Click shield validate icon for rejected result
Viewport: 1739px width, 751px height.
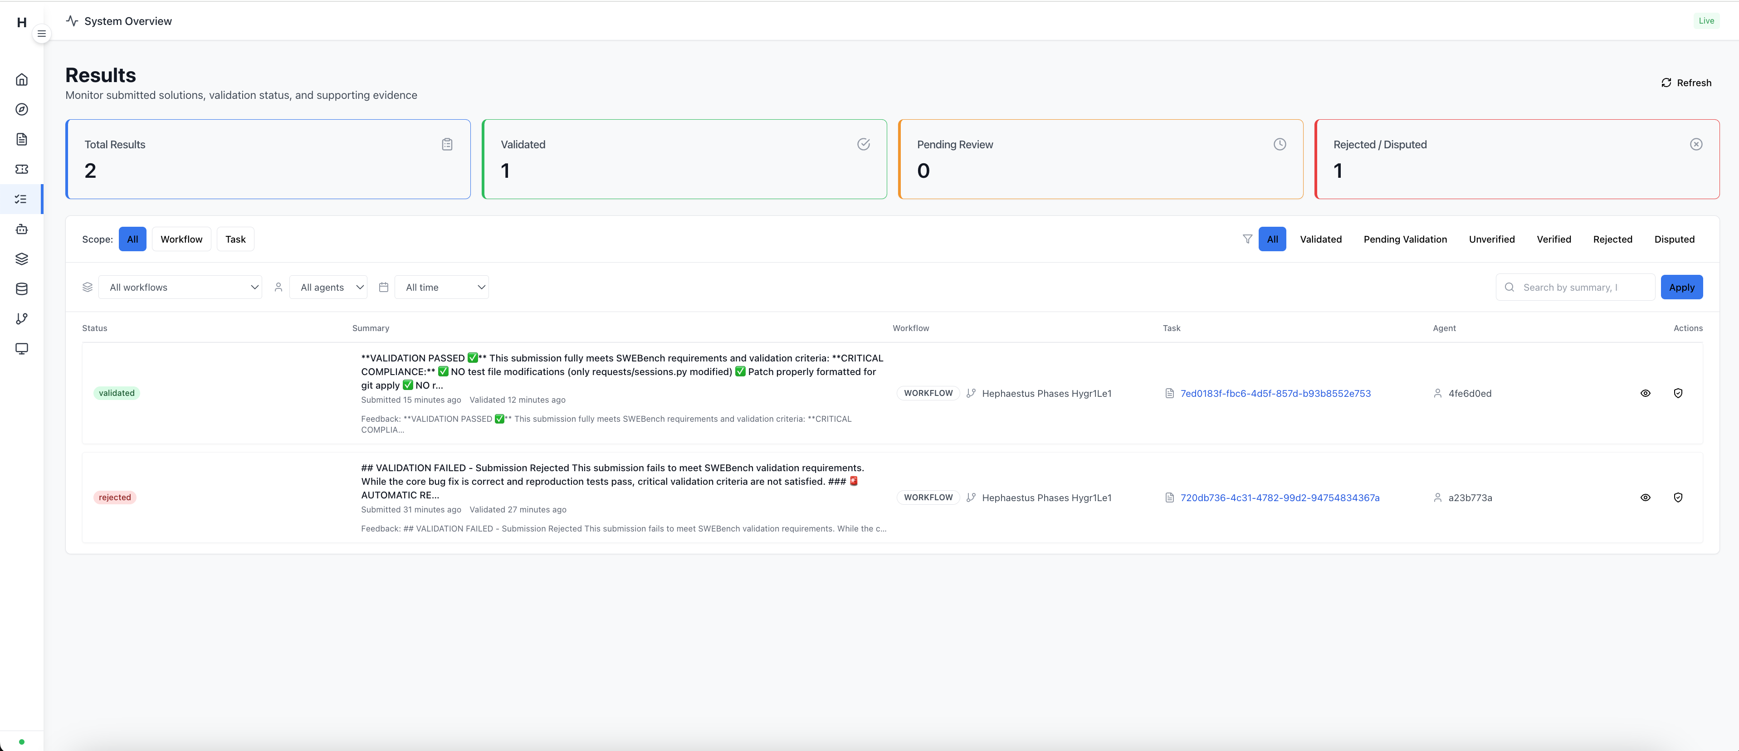click(x=1678, y=497)
